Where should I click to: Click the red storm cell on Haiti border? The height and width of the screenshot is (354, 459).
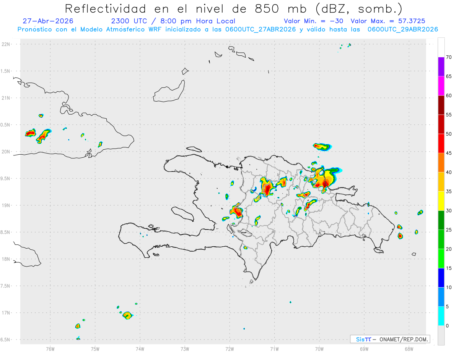(x=237, y=210)
